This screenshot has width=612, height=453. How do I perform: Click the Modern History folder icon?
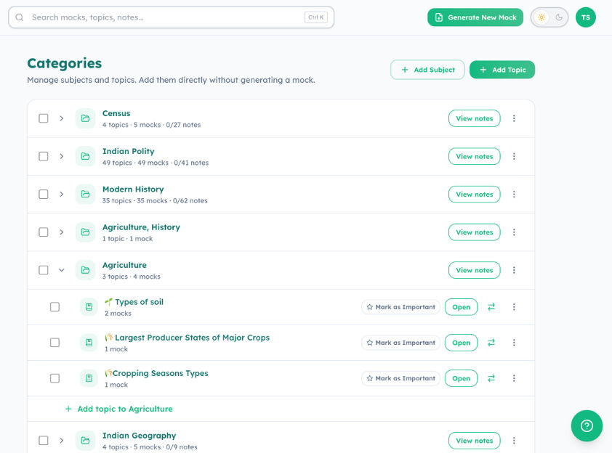pyautogui.click(x=85, y=194)
